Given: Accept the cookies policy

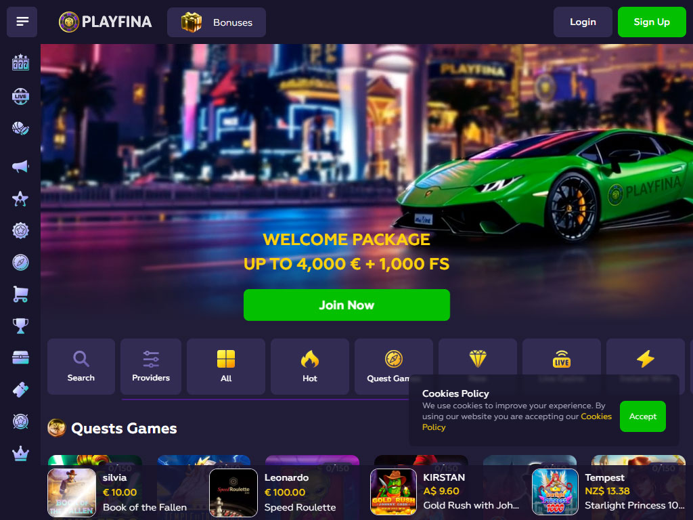Looking at the screenshot, I should tap(643, 416).
